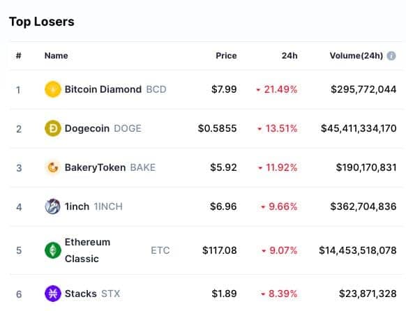406x311 pixels.
Task: Open the Bitcoin Diamond coin page
Action: click(x=103, y=89)
